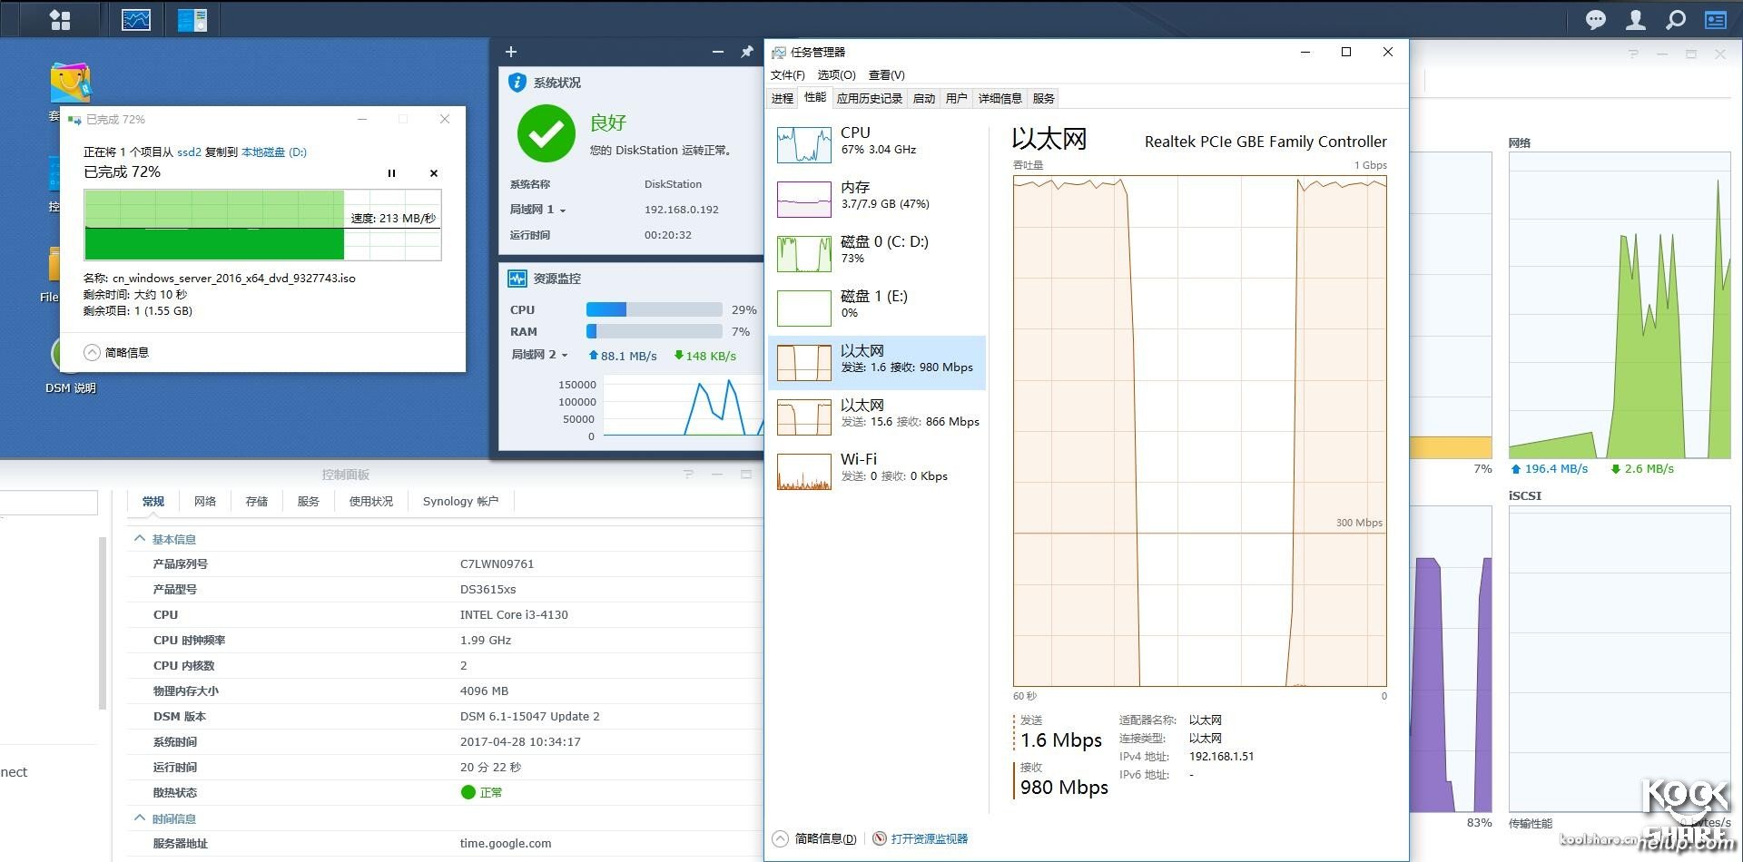Screen dimensions: 1743x862
Task: Open the Package Center desktop icon
Action: coord(70,83)
